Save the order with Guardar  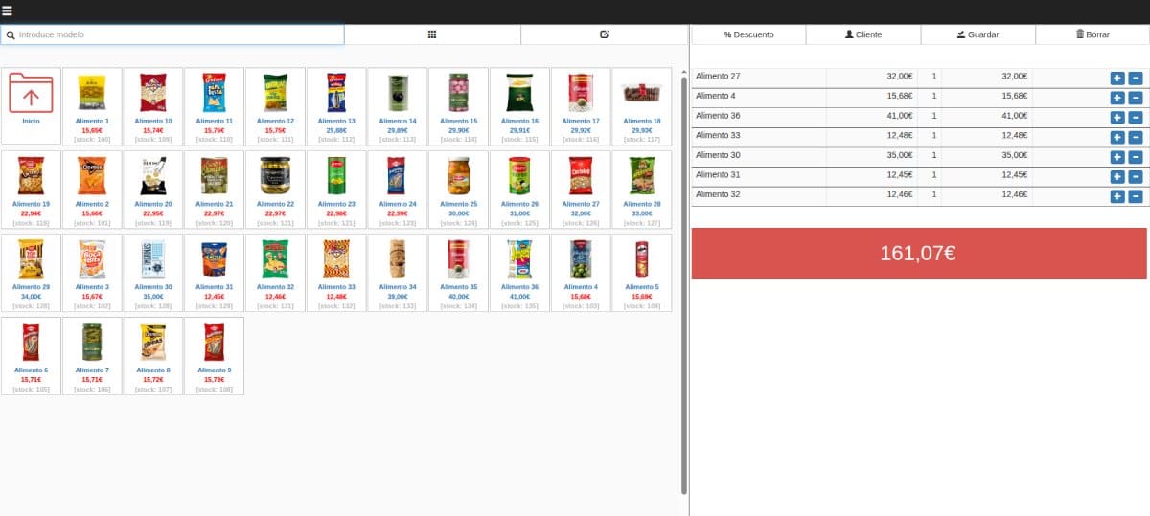977,34
